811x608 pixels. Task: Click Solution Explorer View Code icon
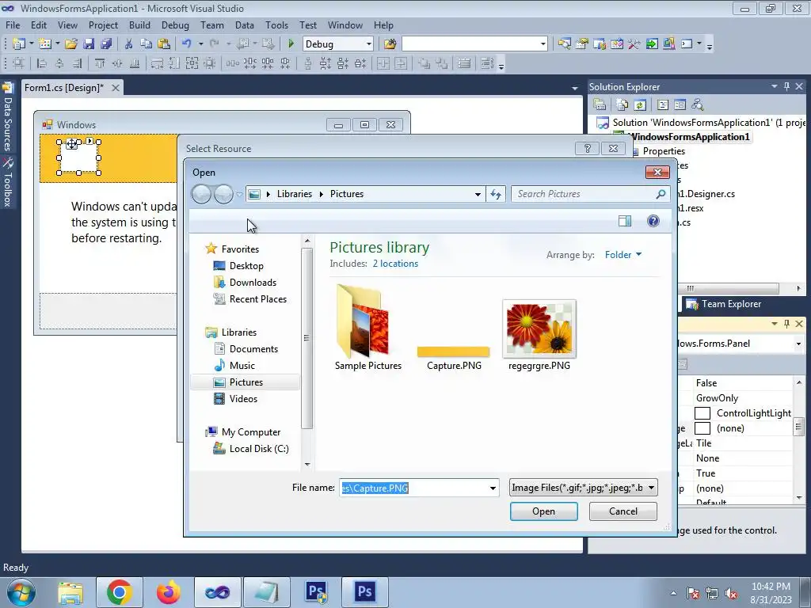coord(663,105)
